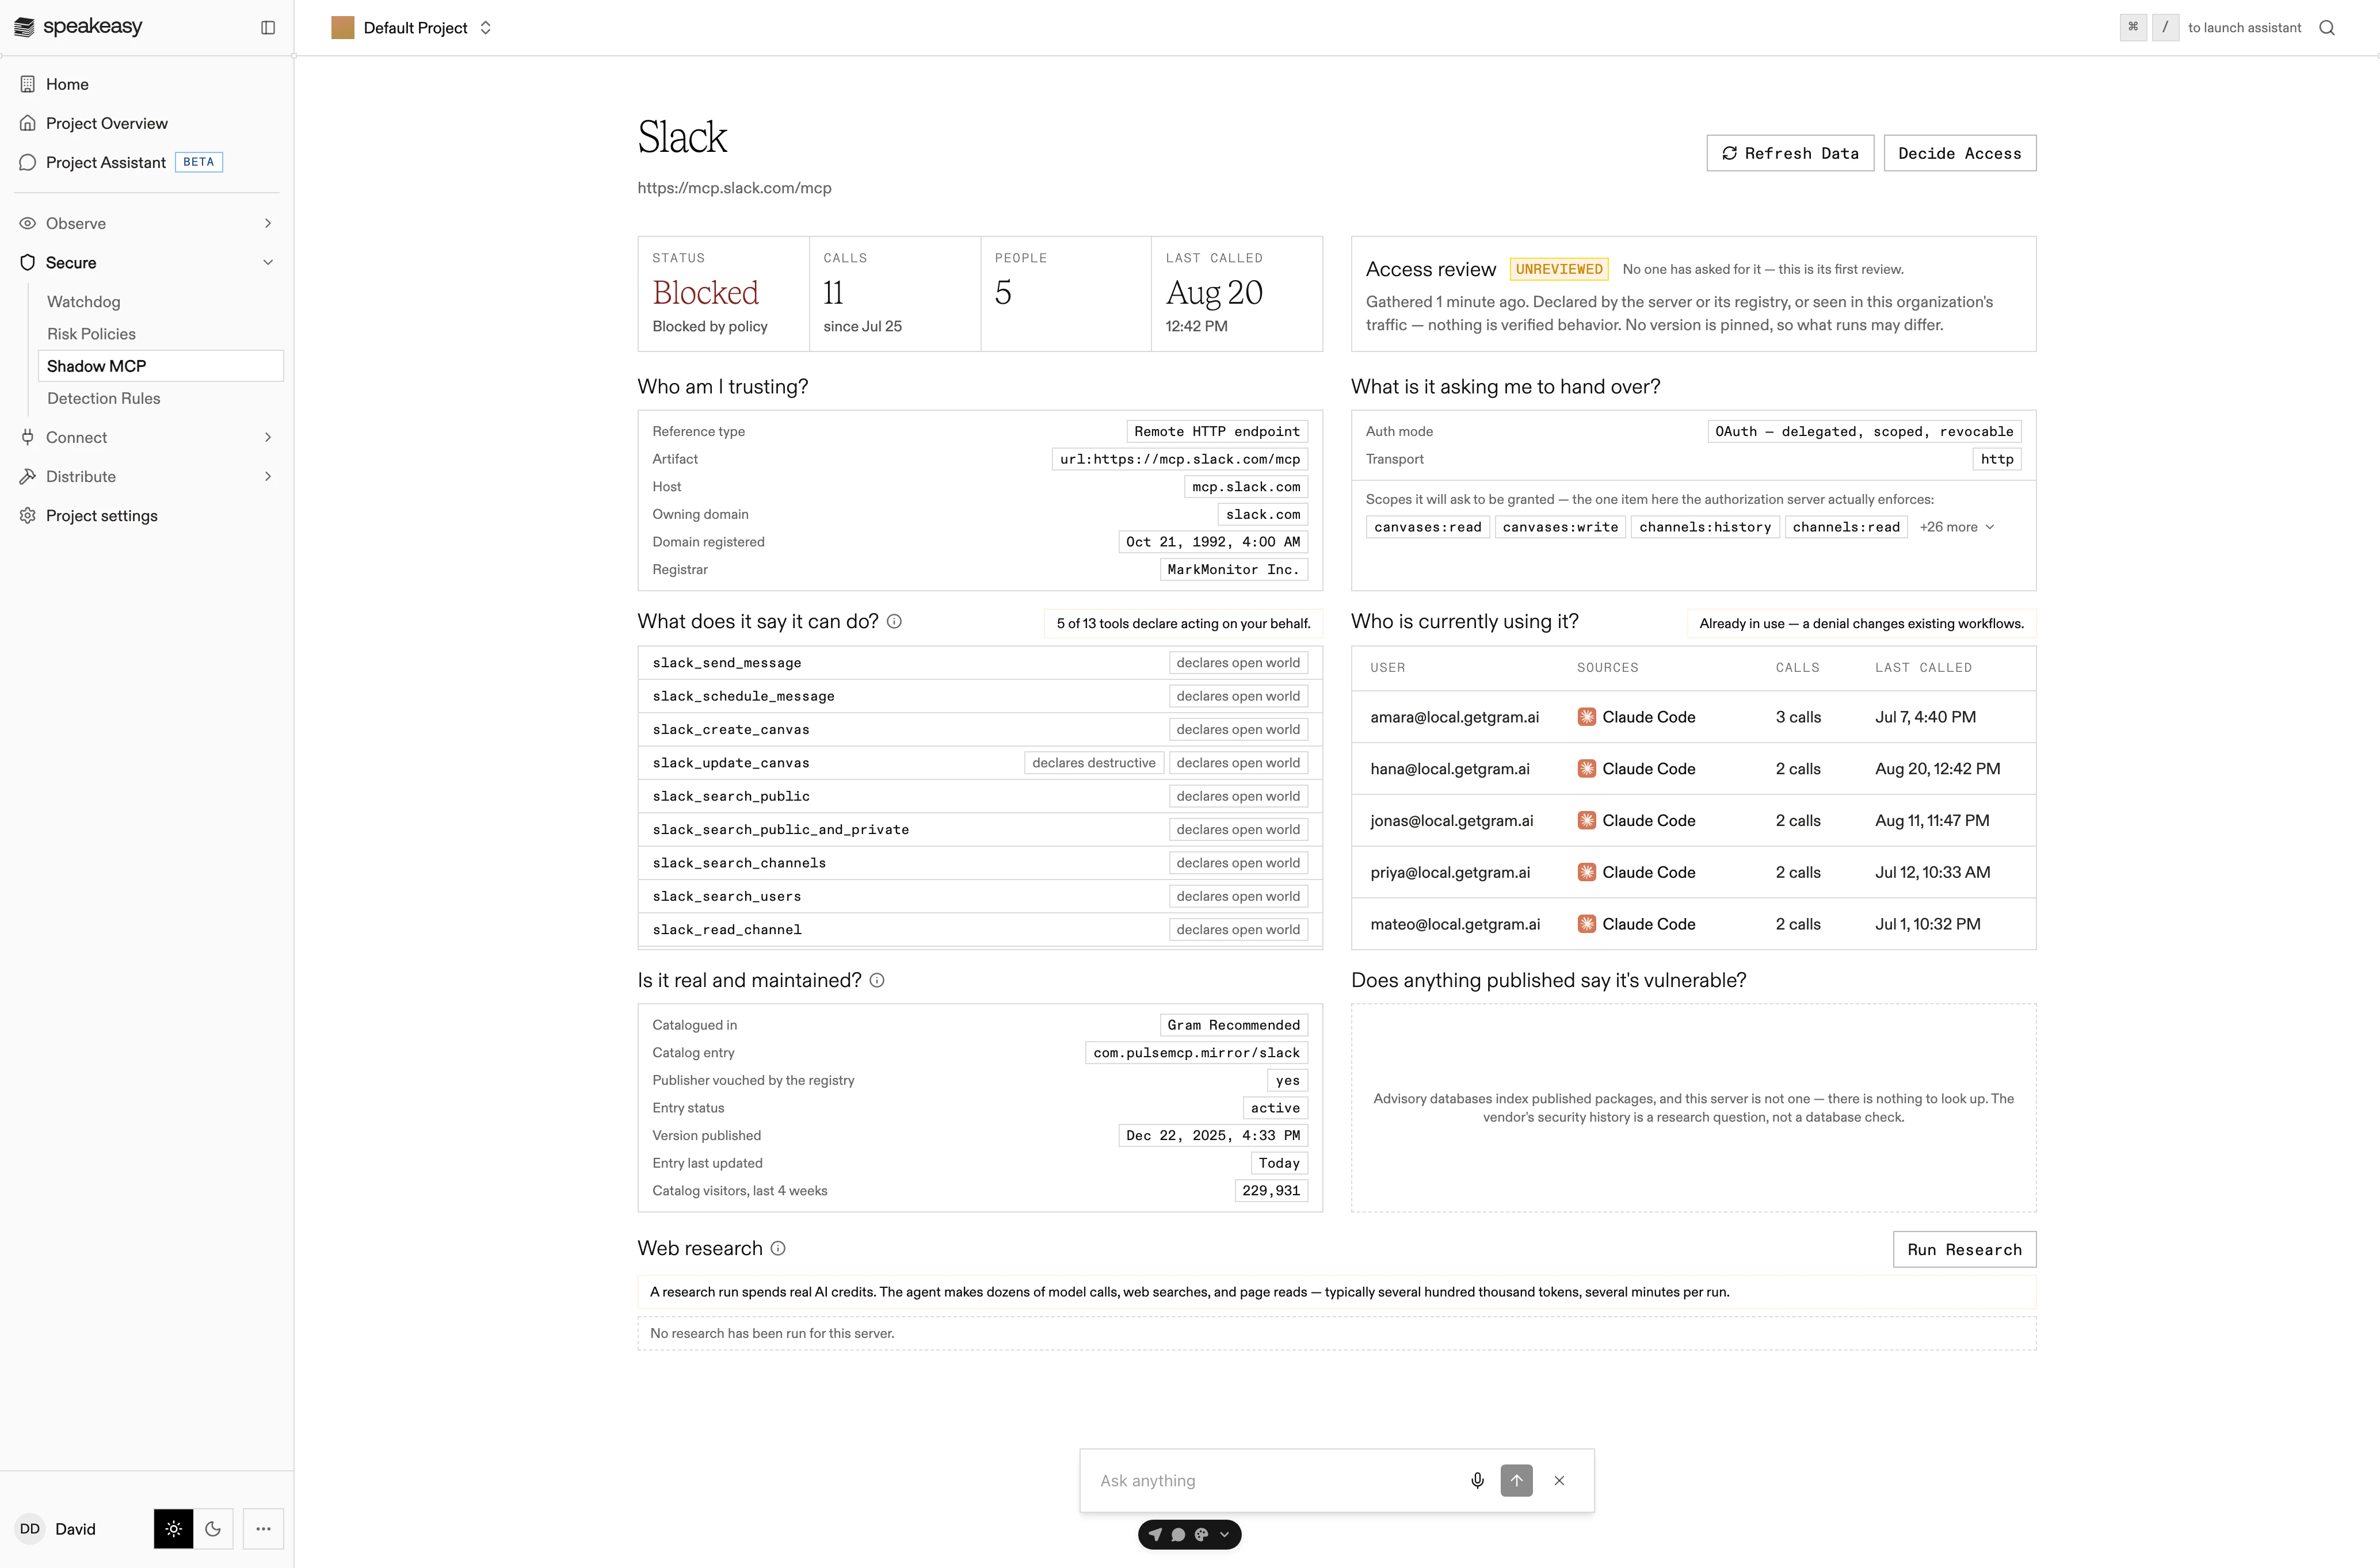The width and height of the screenshot is (2380, 1568).
Task: Click the slash shortcut key for assistant
Action: [x=2165, y=28]
